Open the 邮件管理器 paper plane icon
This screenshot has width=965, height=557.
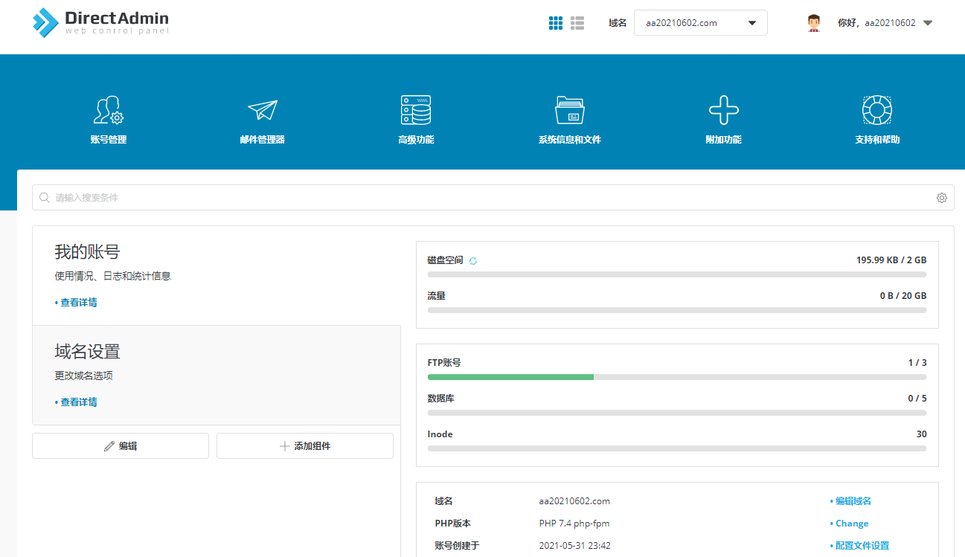click(262, 110)
